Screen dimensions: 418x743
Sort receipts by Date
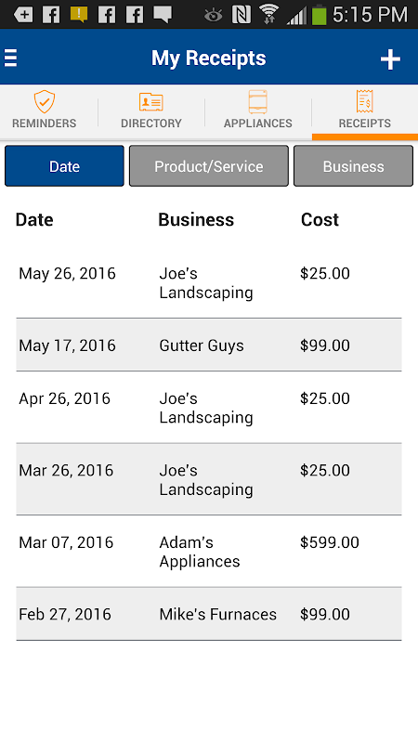tap(64, 166)
